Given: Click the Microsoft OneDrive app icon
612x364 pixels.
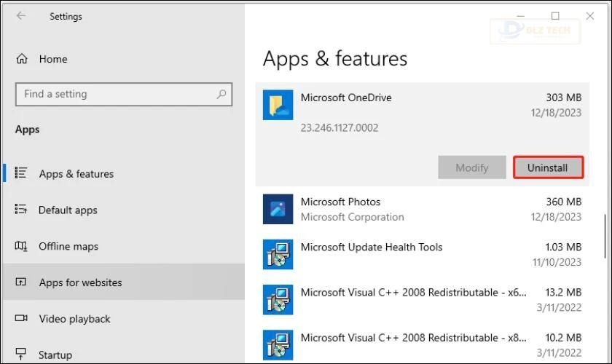Looking at the screenshot, I should click(278, 106).
